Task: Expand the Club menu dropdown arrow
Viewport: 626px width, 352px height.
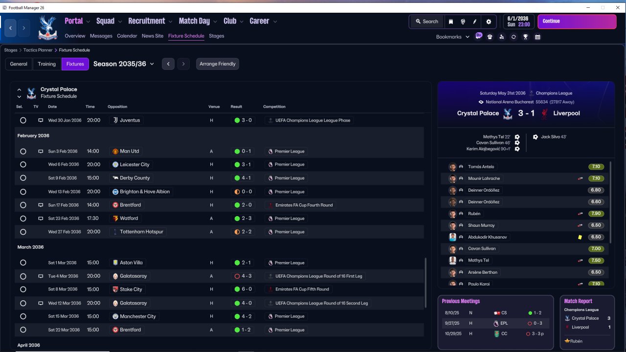Action: pos(242,22)
